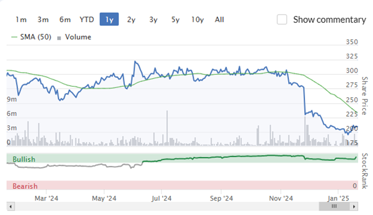Switch chart to 2y range

tap(131, 19)
